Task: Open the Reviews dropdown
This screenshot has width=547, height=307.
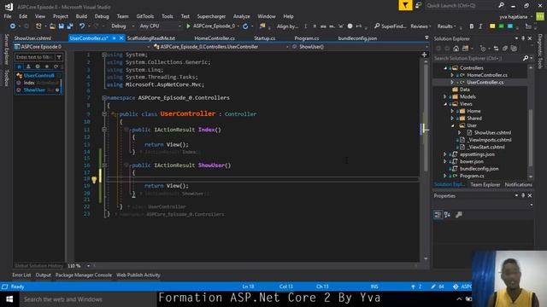Action: [x=421, y=26]
